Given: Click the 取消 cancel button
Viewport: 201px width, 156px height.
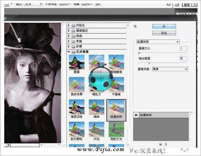Looking at the screenshot, I should click(164, 33).
